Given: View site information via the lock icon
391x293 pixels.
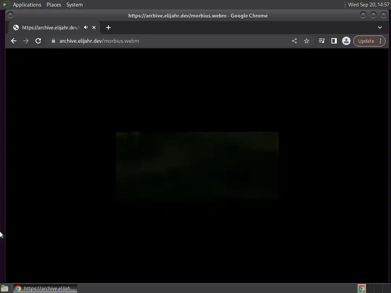Looking at the screenshot, I should point(53,41).
